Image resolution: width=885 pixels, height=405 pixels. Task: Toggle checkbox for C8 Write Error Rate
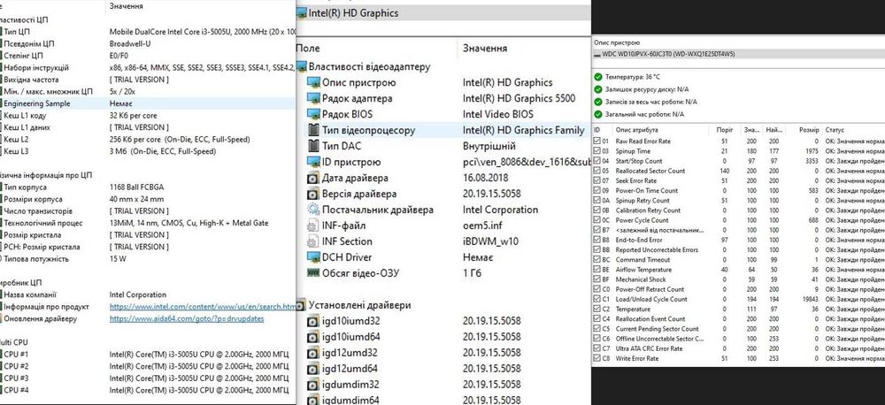click(x=597, y=358)
